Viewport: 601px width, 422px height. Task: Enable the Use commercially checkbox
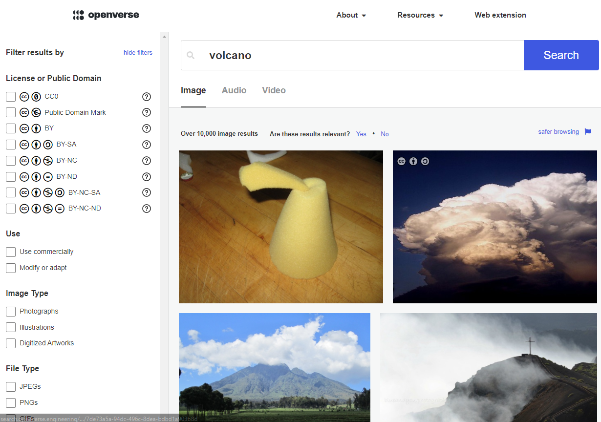pyautogui.click(x=10, y=252)
